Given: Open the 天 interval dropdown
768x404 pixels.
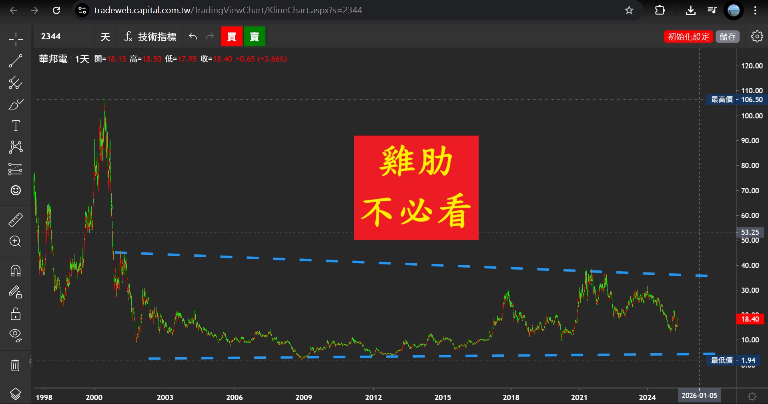Looking at the screenshot, I should [105, 37].
